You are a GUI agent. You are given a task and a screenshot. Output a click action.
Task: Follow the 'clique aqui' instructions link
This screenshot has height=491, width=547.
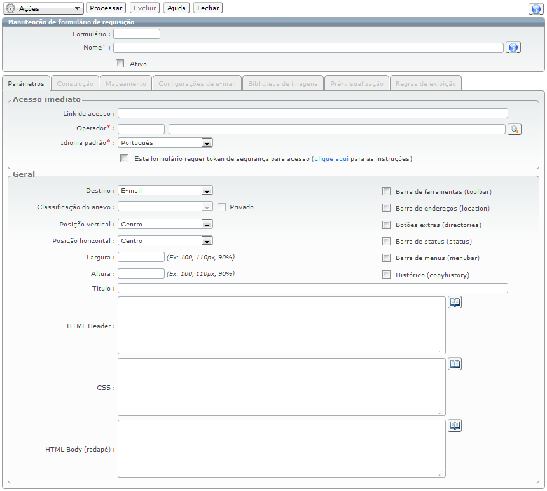click(x=331, y=158)
